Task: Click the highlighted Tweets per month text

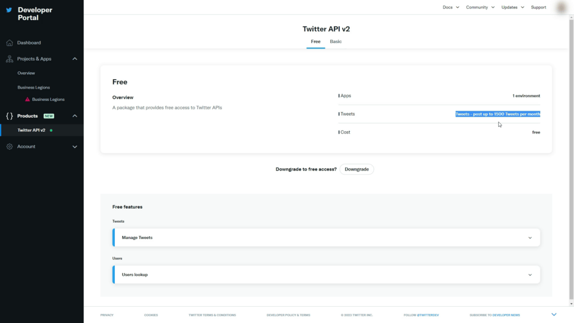Action: [x=498, y=114]
